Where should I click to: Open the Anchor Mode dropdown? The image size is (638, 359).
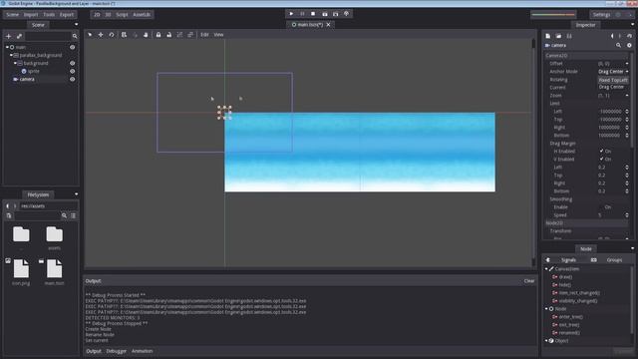613,72
